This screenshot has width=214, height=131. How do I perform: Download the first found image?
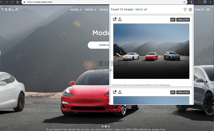(x=120, y=19)
